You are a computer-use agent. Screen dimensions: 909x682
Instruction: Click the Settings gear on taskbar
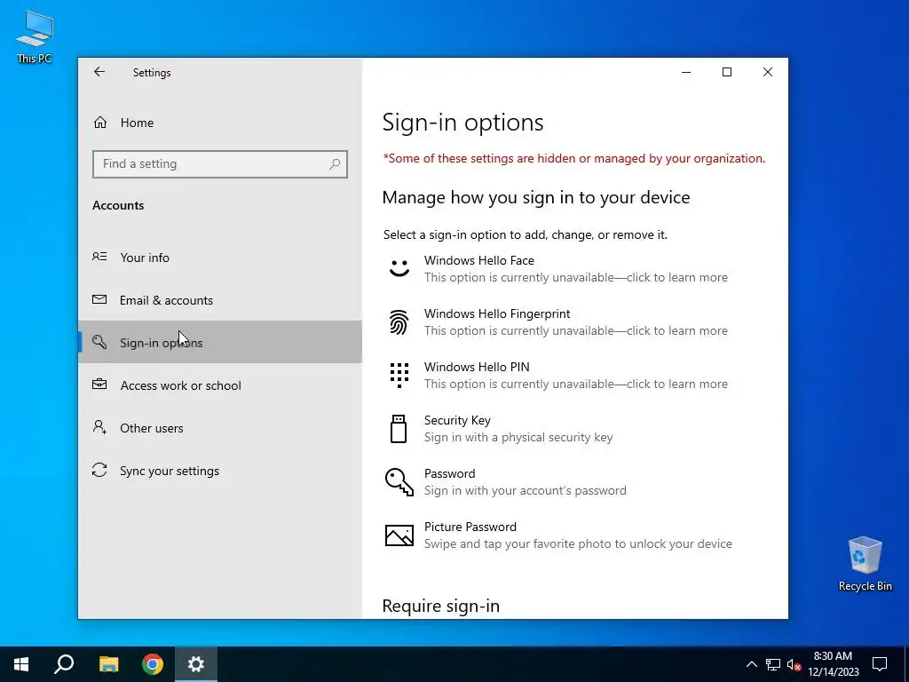pyautogui.click(x=196, y=664)
